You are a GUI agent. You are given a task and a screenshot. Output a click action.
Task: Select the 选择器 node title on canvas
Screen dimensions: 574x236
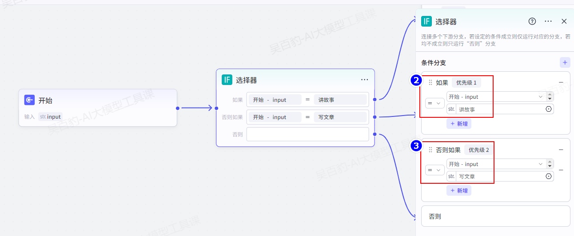point(247,80)
